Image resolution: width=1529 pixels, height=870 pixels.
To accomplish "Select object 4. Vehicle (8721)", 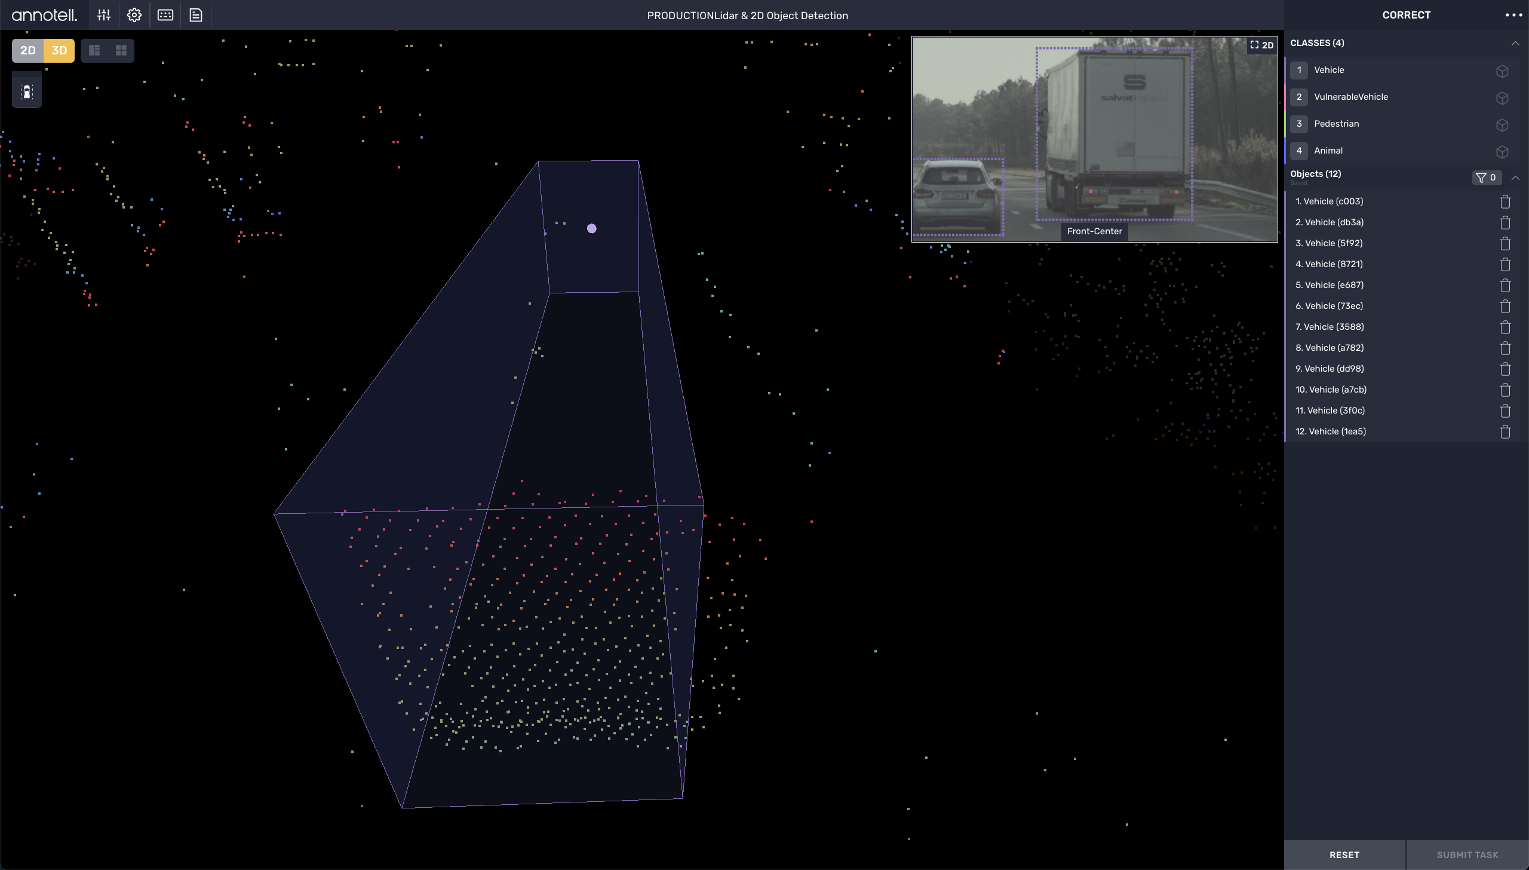I will [x=1402, y=264].
